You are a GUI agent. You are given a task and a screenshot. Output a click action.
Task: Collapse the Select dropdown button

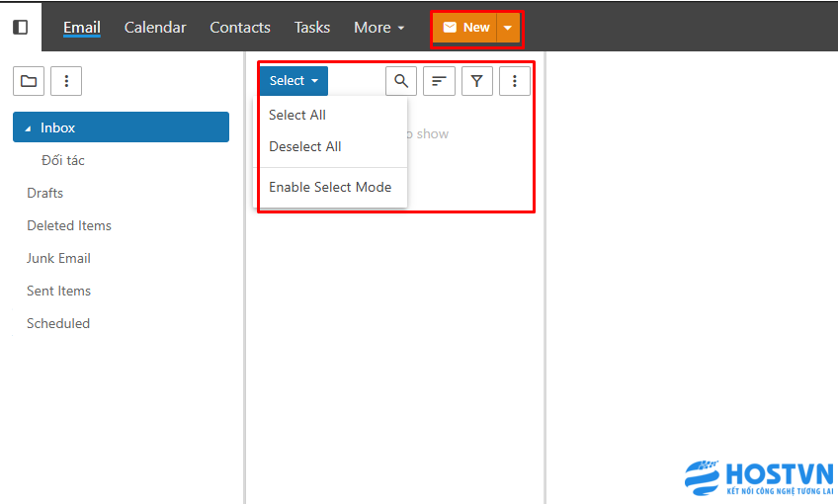click(x=293, y=81)
